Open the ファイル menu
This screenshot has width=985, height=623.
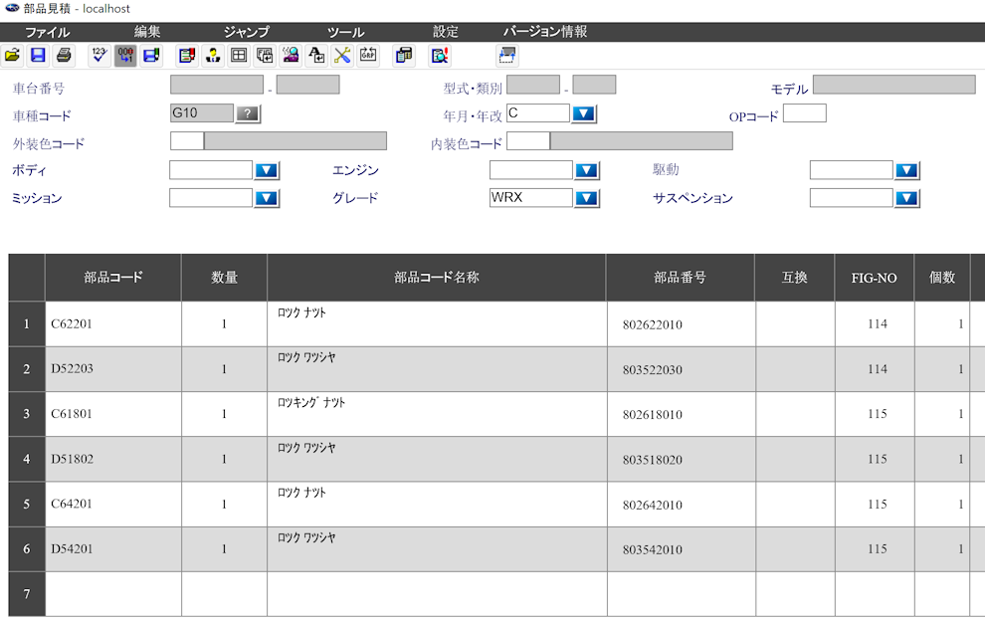pyautogui.click(x=47, y=32)
